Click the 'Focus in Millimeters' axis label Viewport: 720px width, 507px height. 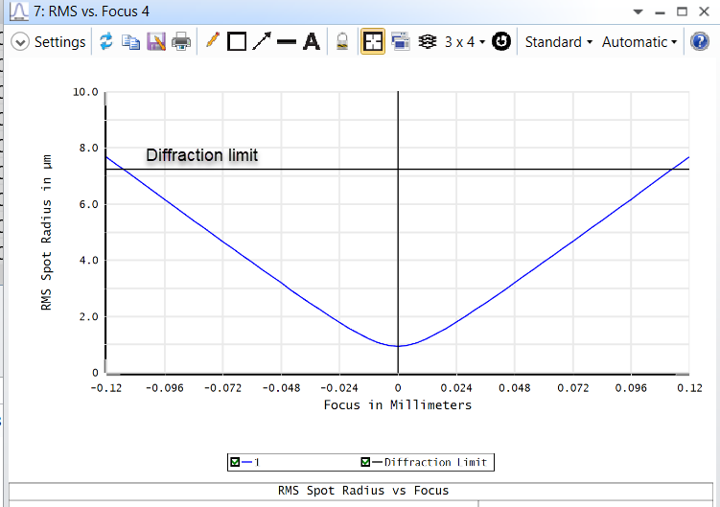coord(398,405)
